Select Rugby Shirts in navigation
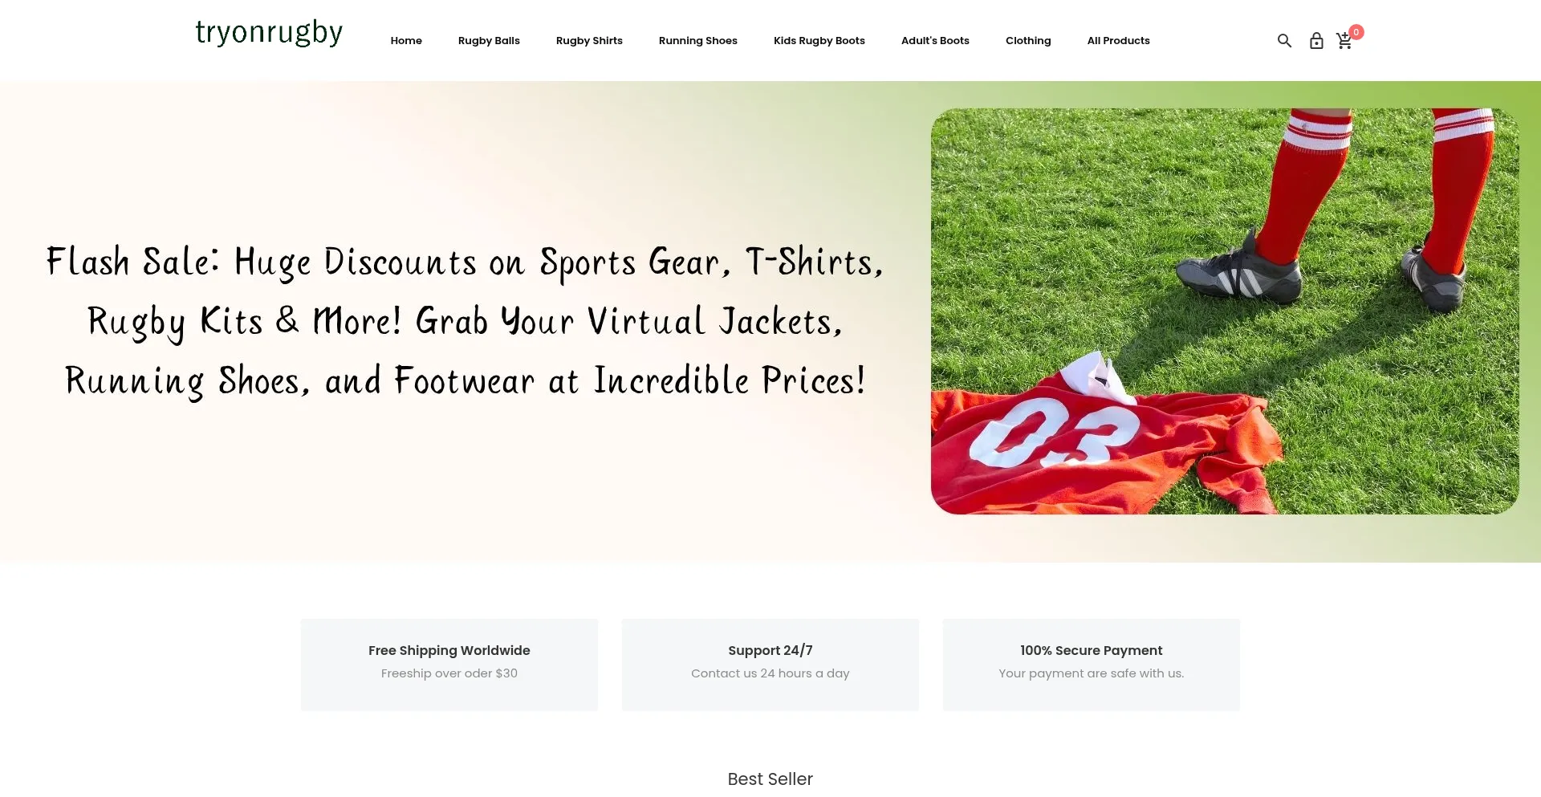The height and width of the screenshot is (797, 1541). click(589, 41)
